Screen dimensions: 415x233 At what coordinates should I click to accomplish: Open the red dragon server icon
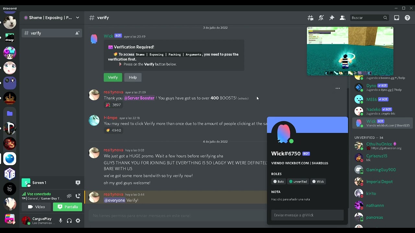[x=10, y=143]
